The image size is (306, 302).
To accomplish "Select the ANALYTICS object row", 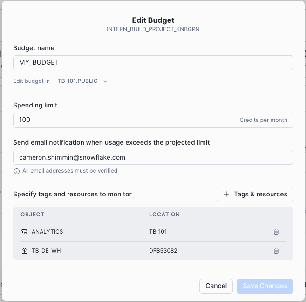I will [x=153, y=232].
